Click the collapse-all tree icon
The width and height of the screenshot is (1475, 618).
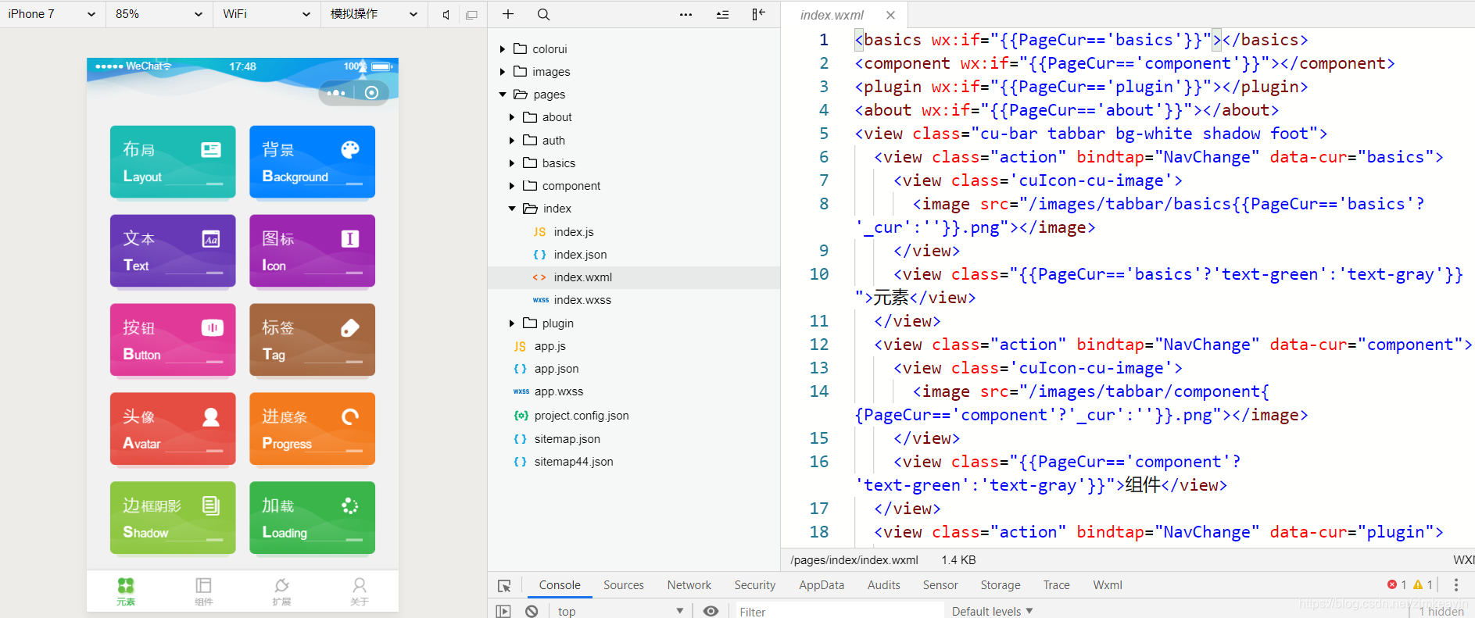click(722, 14)
